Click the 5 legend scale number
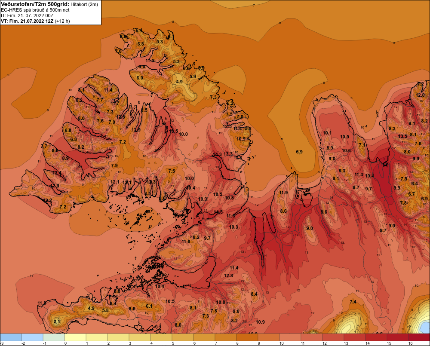This screenshot has height=346, width=430. coord(173,343)
